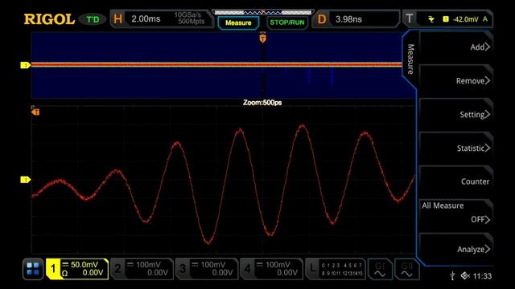This screenshot has width=515, height=289.
Task: Click the Measure button in top bar
Action: [238, 22]
